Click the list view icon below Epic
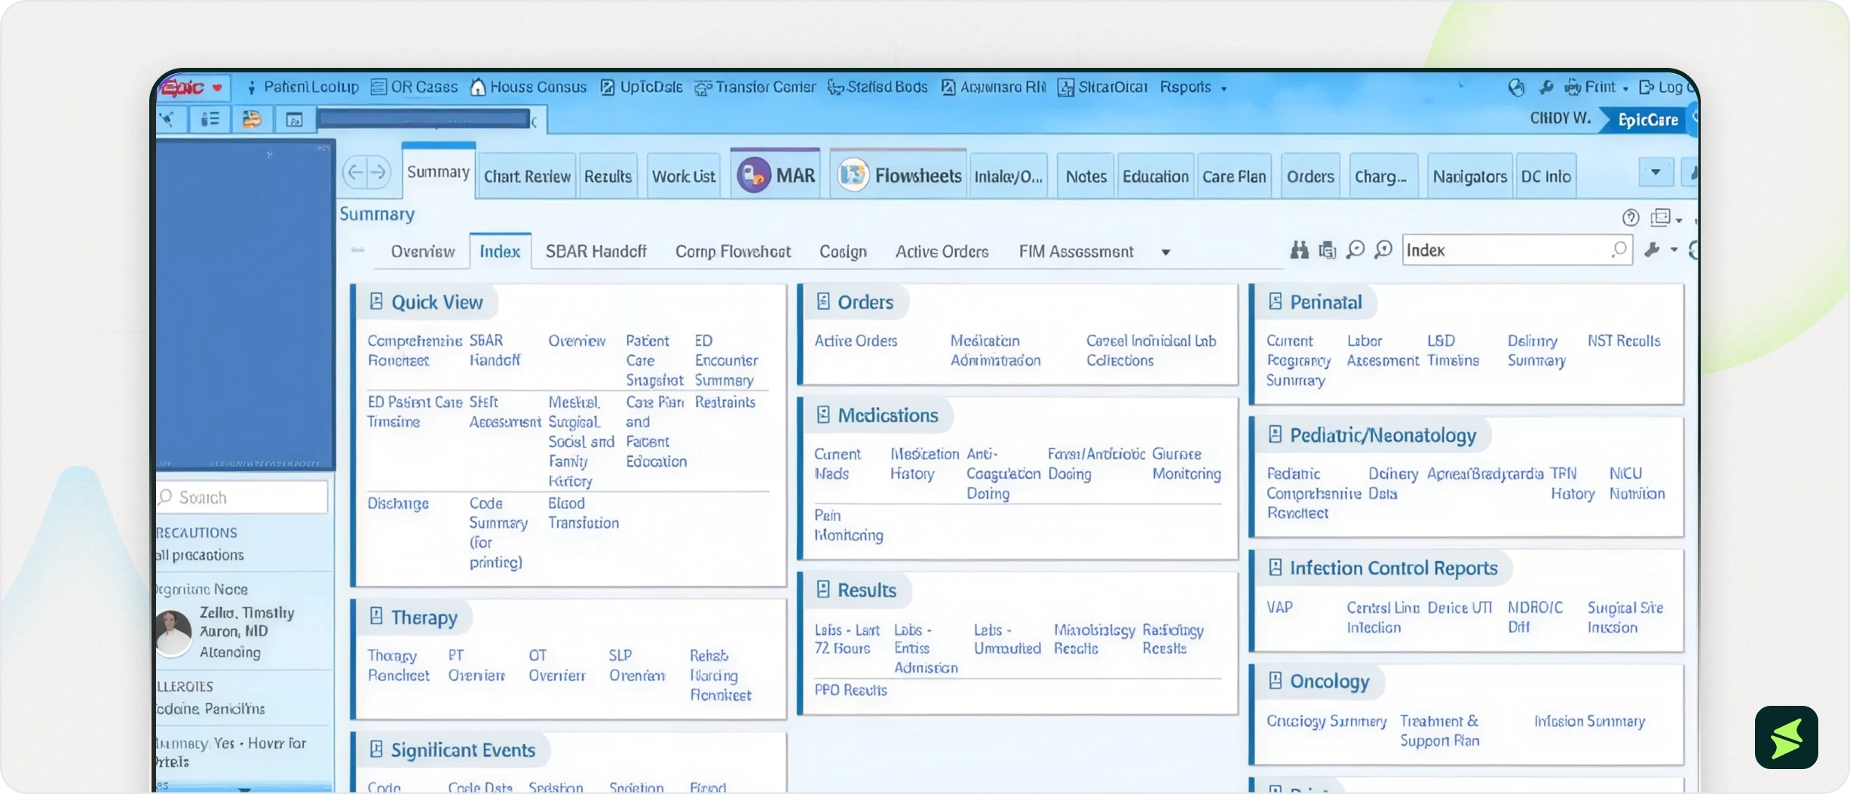The image size is (1850, 794). [x=210, y=119]
